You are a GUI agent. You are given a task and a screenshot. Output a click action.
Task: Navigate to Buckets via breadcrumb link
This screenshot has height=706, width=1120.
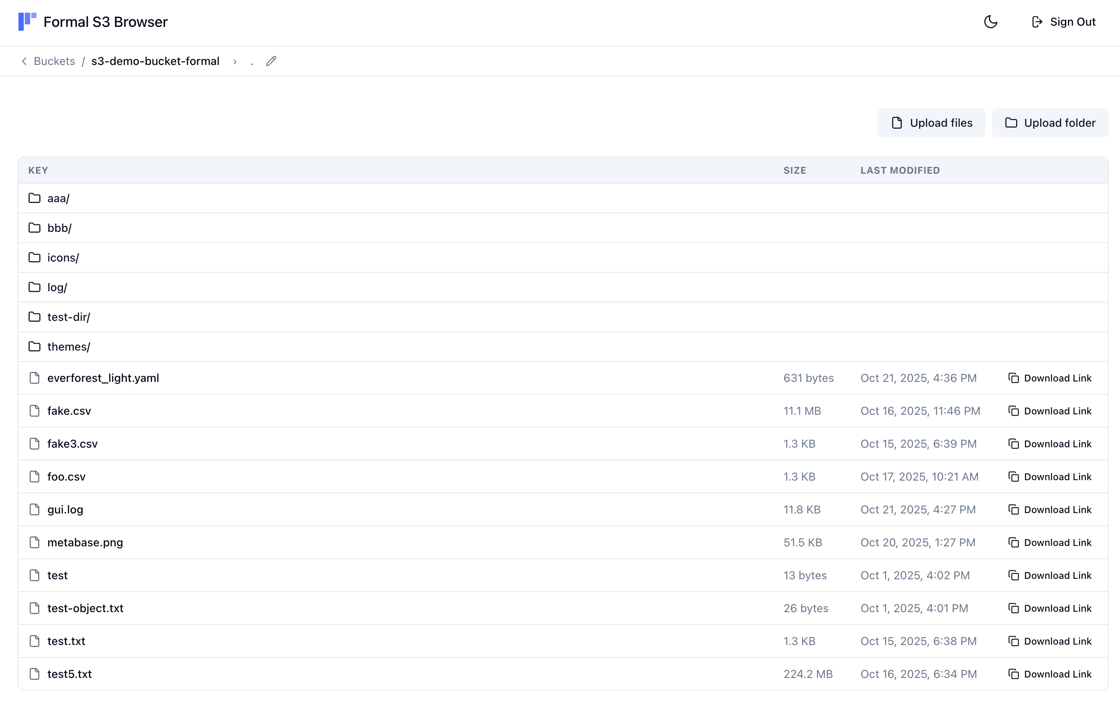(54, 61)
